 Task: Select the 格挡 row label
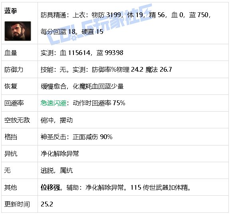pyautogui.click(x=11, y=137)
